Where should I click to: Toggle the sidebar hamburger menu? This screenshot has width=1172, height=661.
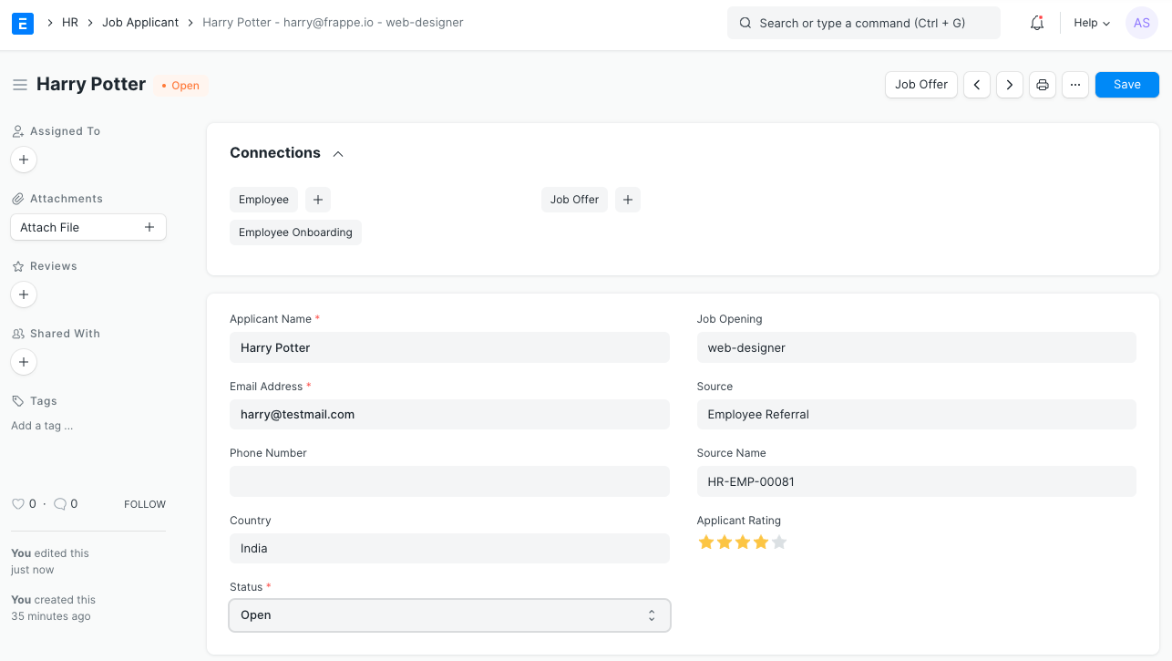[x=19, y=85]
